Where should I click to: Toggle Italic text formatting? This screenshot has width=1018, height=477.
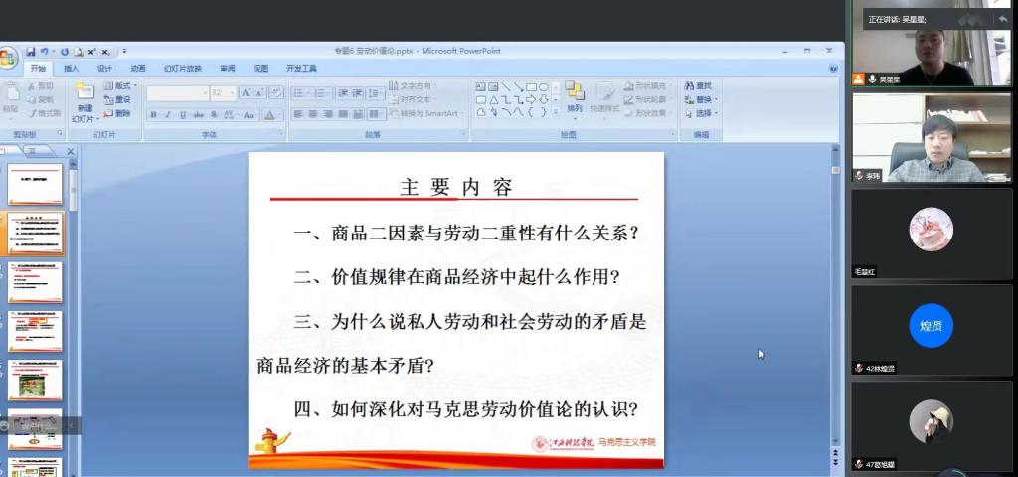168,115
